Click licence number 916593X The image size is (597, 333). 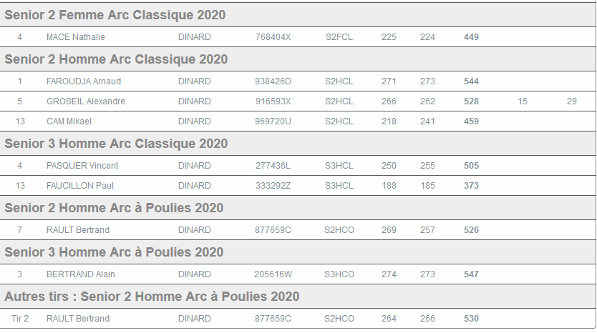point(273,101)
